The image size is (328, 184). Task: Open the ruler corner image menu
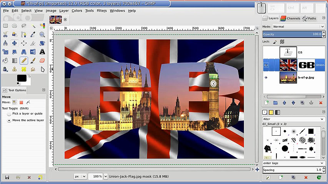pyautogui.click(x=52, y=28)
